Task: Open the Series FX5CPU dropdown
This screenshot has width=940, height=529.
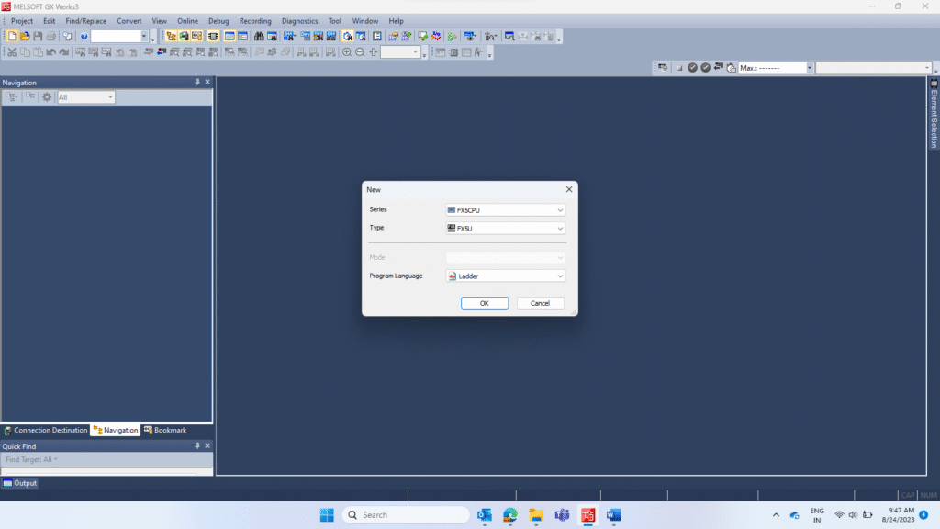Action: tap(506, 210)
